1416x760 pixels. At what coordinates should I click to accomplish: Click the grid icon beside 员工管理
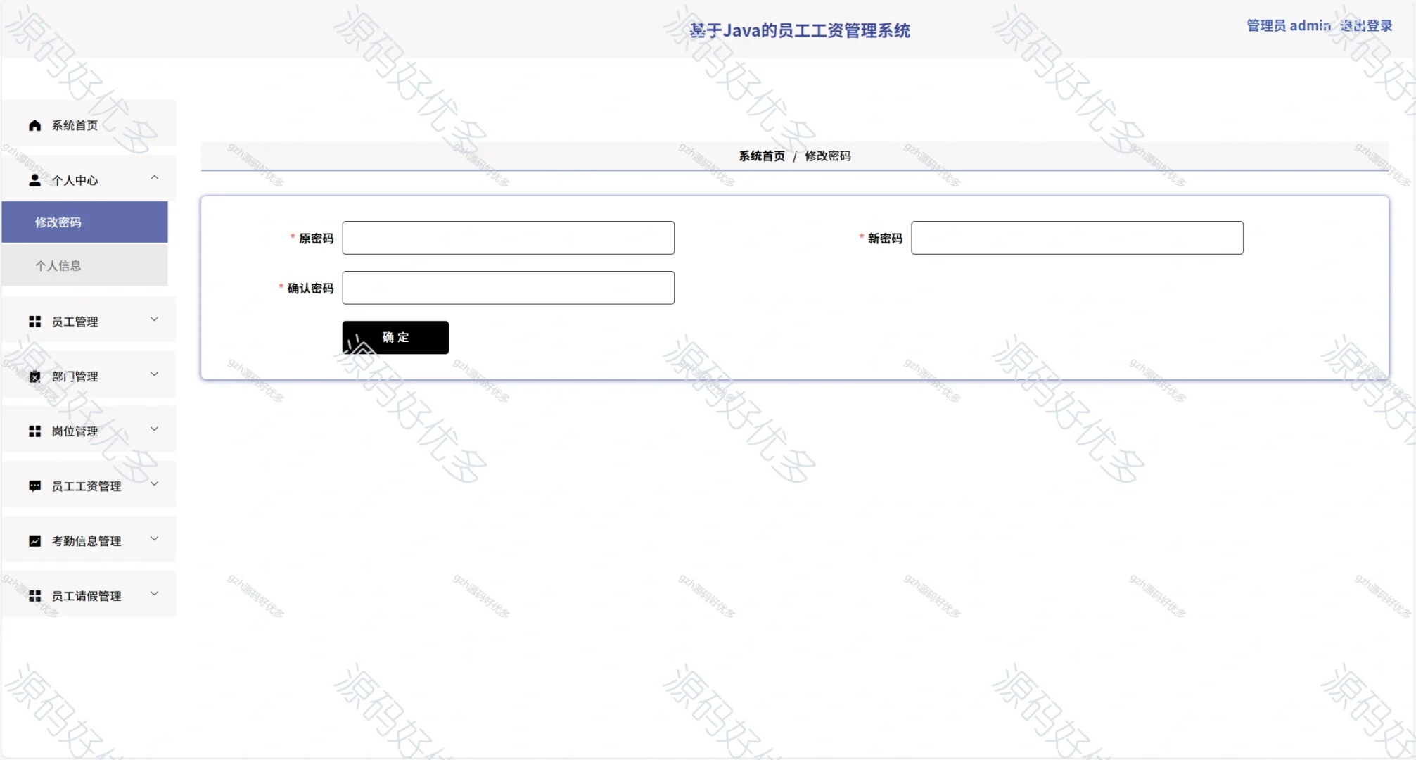(x=34, y=322)
